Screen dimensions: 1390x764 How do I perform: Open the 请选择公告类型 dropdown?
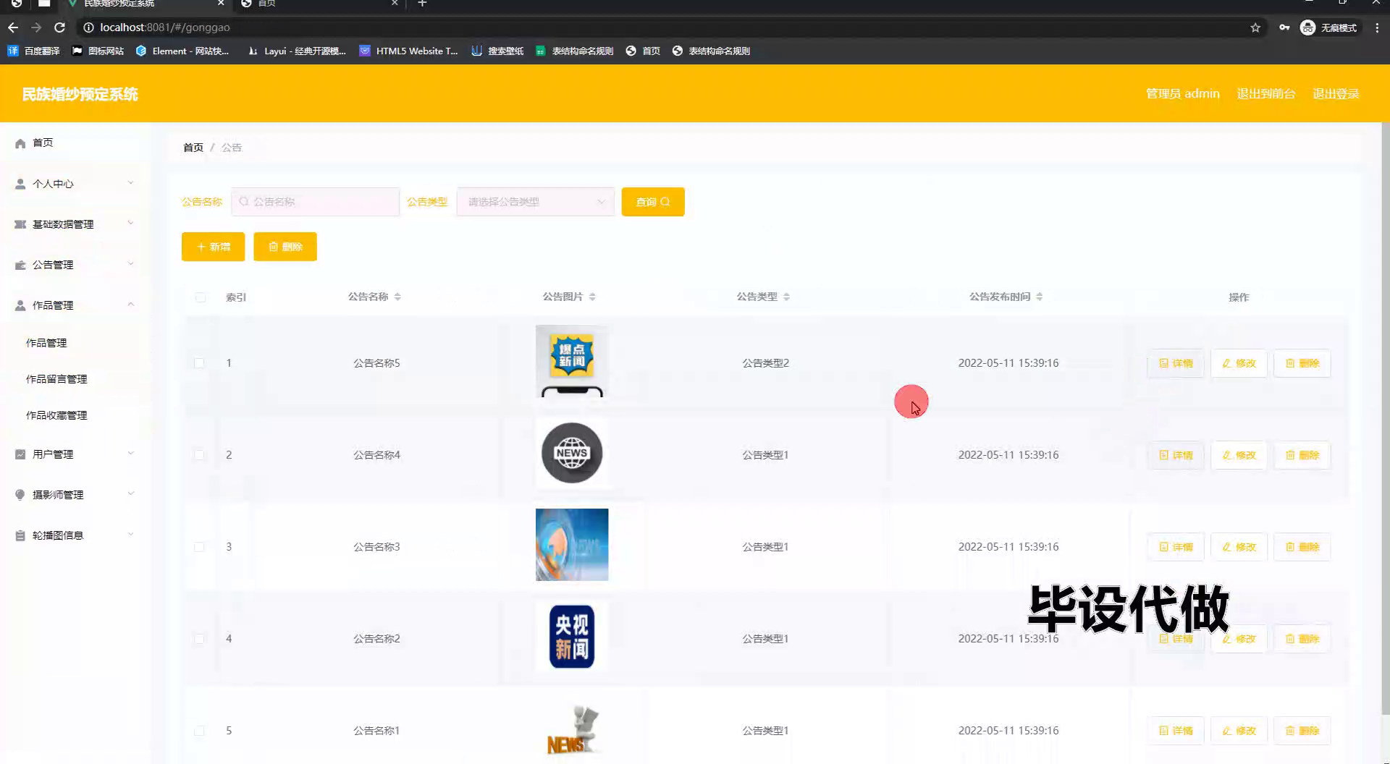tap(535, 202)
